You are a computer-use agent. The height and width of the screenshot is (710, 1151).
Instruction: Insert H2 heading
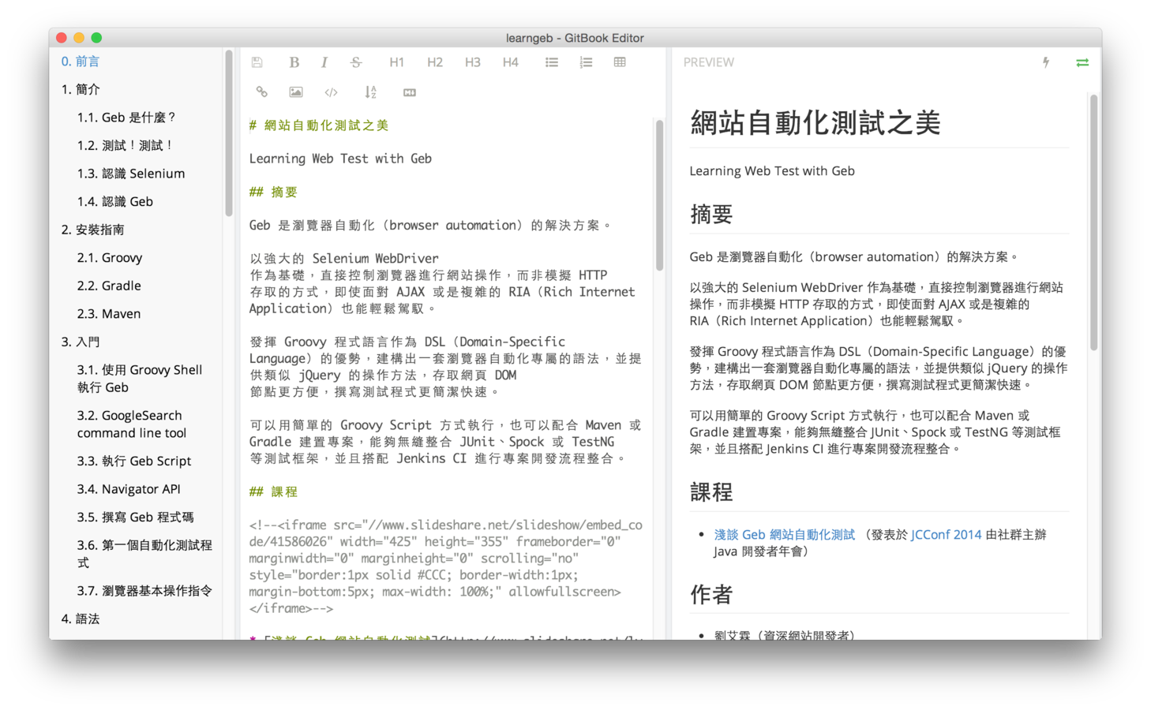point(435,62)
